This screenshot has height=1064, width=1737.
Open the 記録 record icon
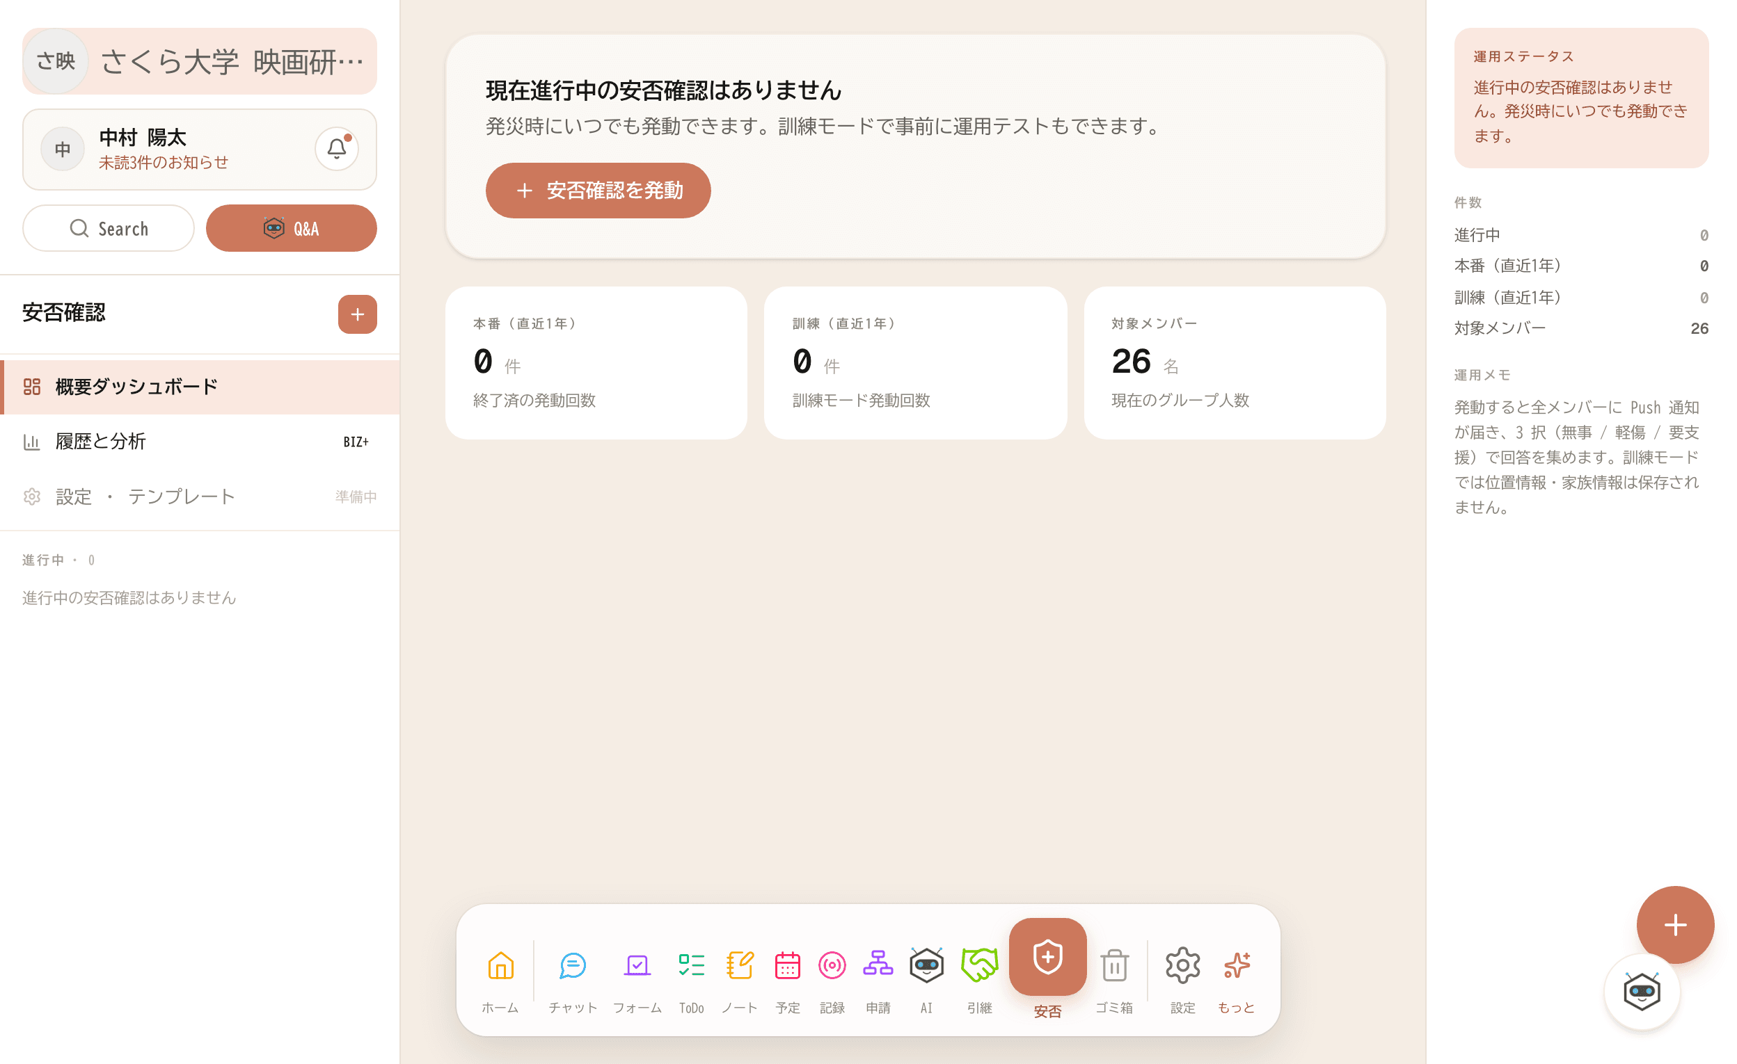point(832,965)
